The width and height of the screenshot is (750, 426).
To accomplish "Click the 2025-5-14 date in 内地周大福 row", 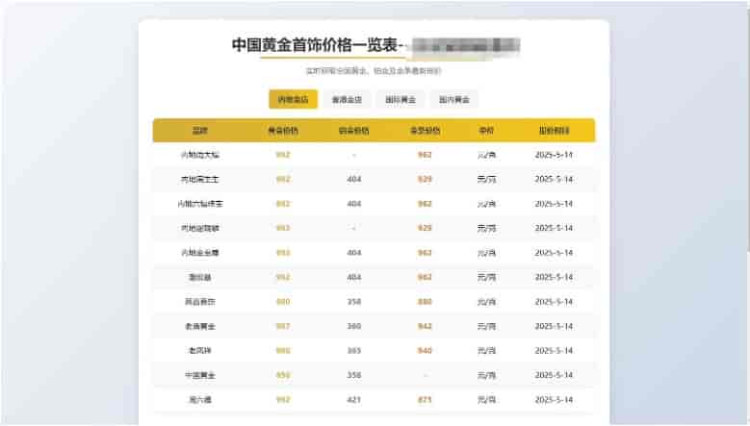I will point(554,155).
